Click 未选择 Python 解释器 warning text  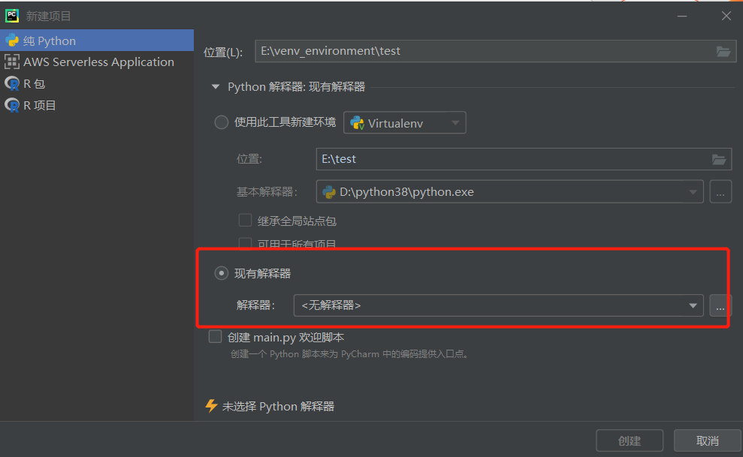coord(278,407)
